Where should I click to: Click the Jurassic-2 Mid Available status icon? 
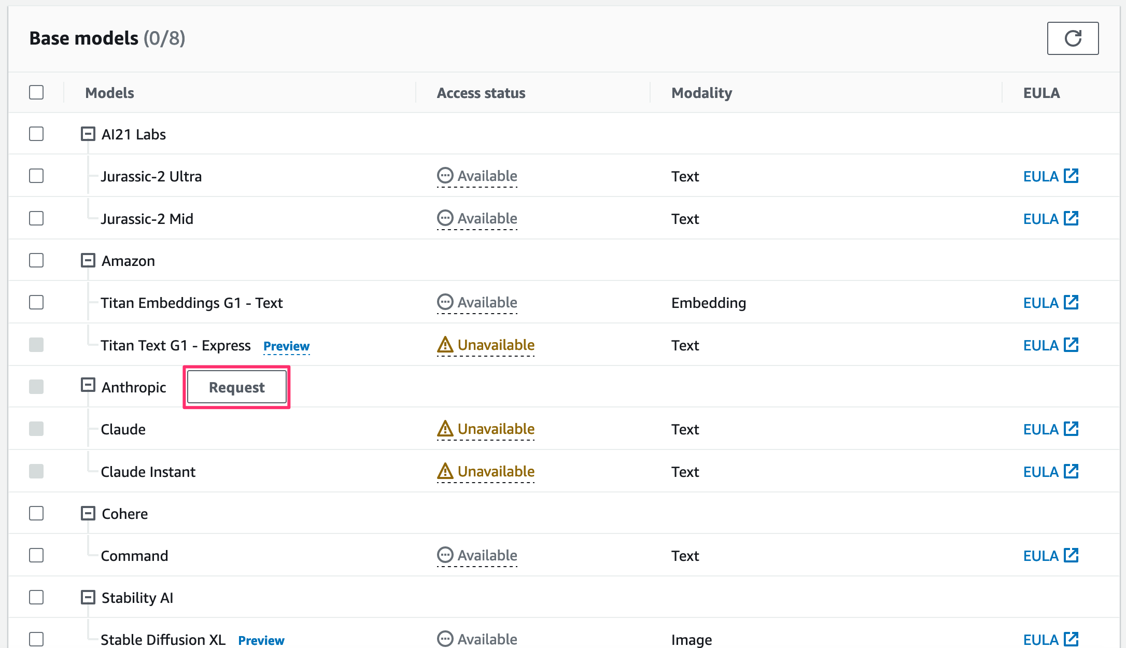tap(445, 218)
